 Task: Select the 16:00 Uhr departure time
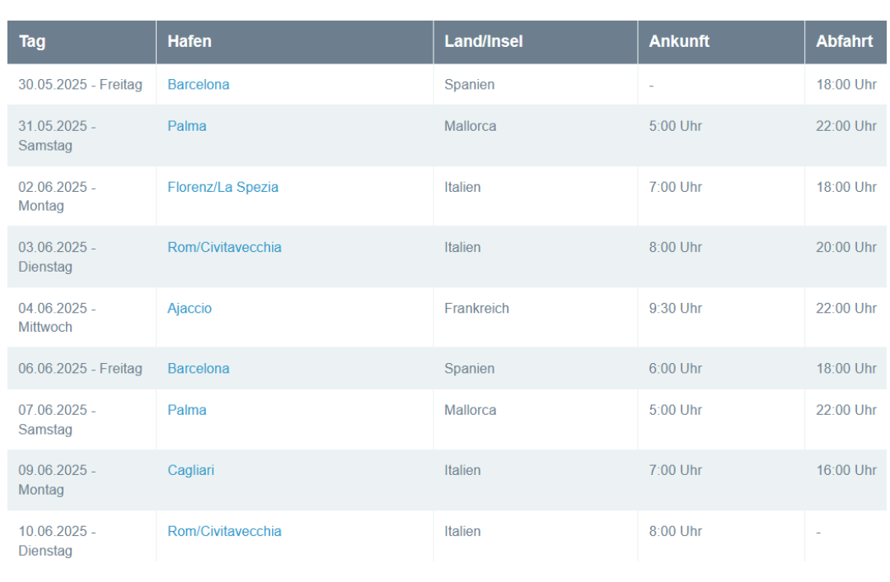click(846, 470)
